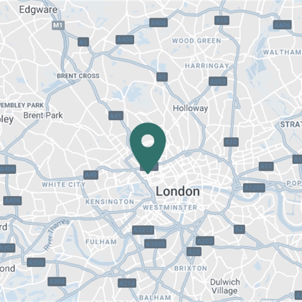
Task: Select the A202 road shield
Action: [x=205, y=241]
